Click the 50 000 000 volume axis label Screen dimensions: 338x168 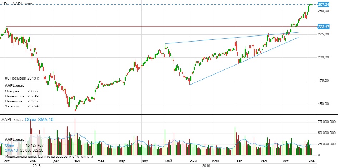pos(327,133)
